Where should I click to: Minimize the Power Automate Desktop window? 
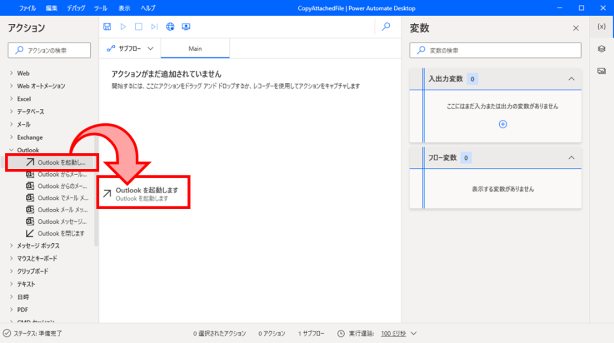pos(559,8)
